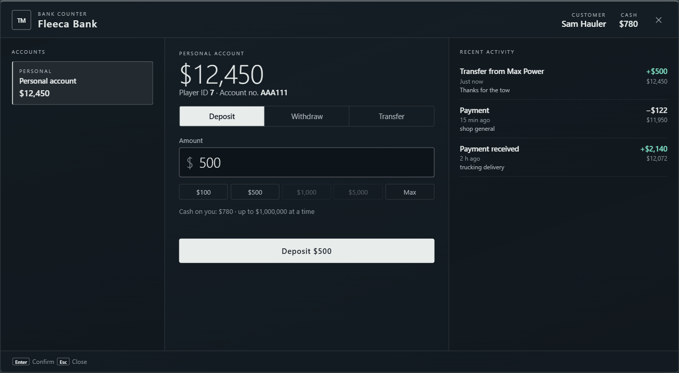
Task: Click the Esc key hint for Close
Action: point(63,362)
